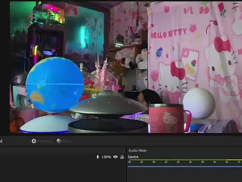The width and height of the screenshot is (242, 182).
Task: Click the 100% source opacity value
Action: tap(106, 157)
